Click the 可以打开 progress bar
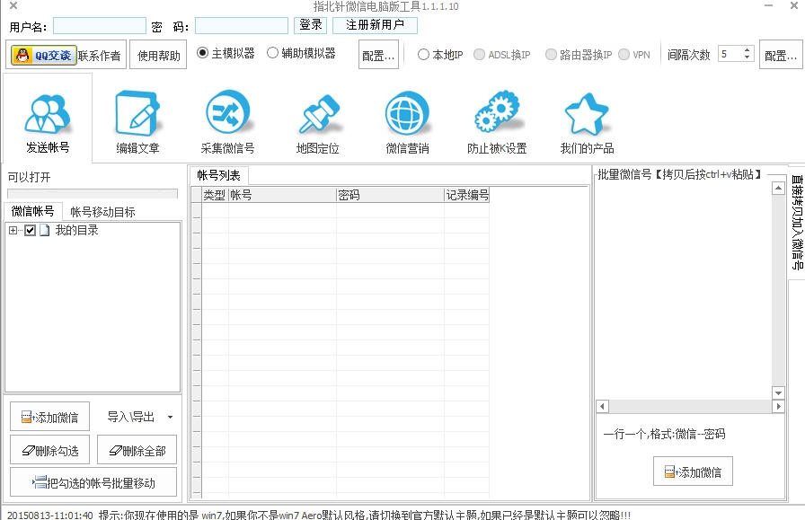 [93, 194]
